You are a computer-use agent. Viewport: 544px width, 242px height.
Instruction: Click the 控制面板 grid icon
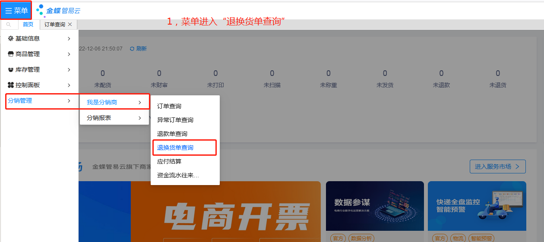pyautogui.click(x=11, y=85)
